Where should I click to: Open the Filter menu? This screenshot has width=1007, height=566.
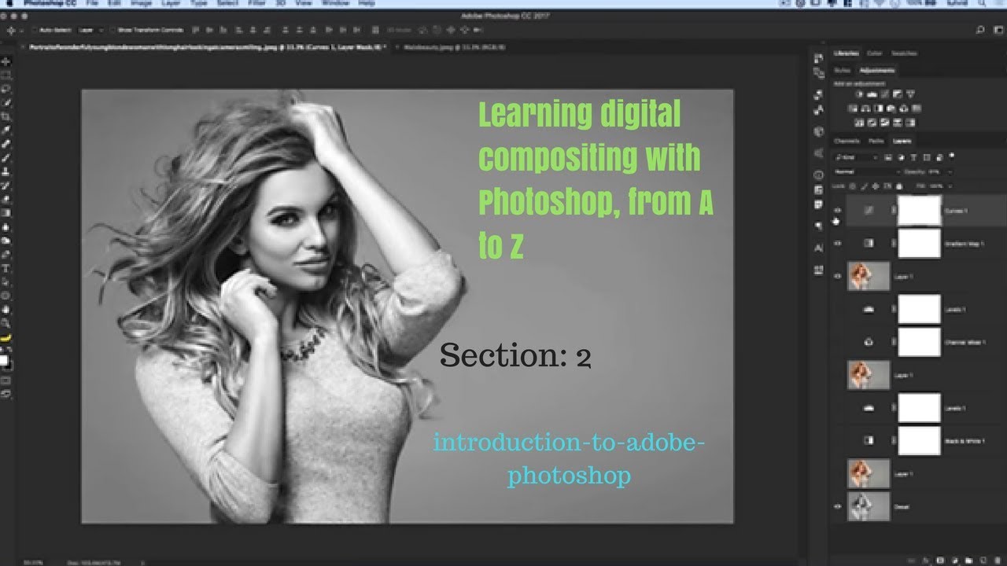(x=255, y=4)
